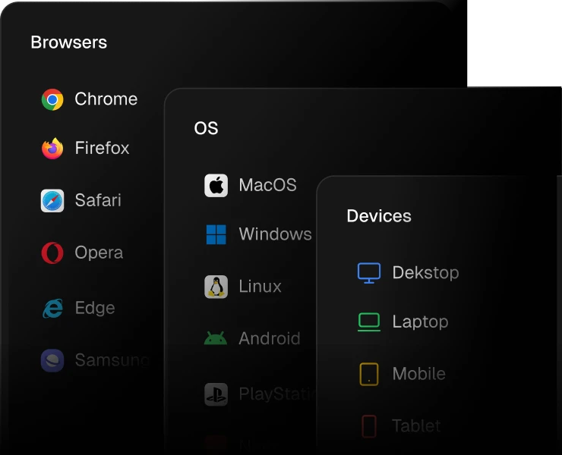Select the red Opera icon
This screenshot has height=455, width=562.
(x=52, y=253)
